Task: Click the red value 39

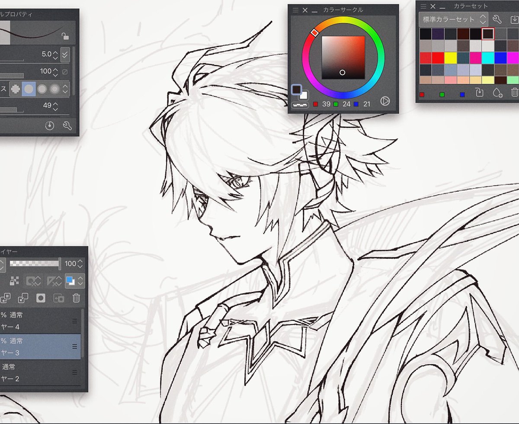Action: [x=326, y=104]
